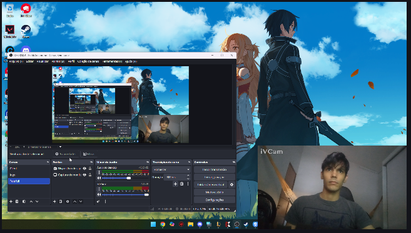This screenshot has width=411, height=233.
Task: Open Configurações button in Controles
Action: coord(215,200)
